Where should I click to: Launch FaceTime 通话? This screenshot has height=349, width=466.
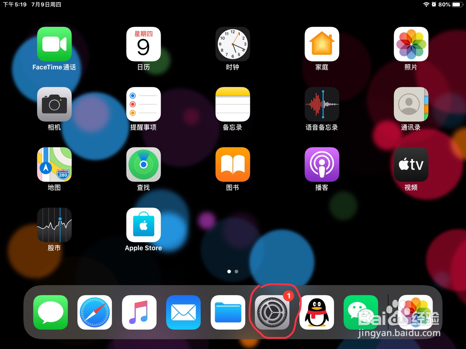click(x=54, y=44)
